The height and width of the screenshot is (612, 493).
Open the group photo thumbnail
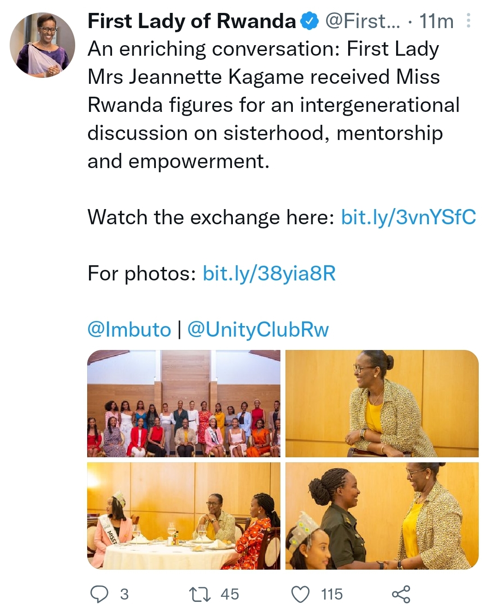184,403
